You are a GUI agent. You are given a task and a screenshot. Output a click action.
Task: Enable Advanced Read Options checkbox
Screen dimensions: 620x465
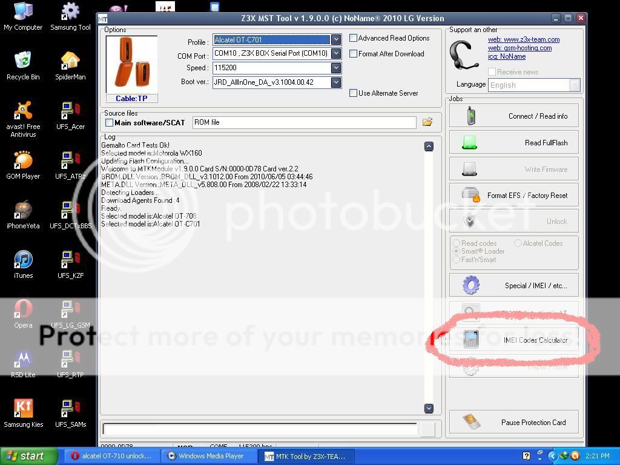pyautogui.click(x=353, y=38)
